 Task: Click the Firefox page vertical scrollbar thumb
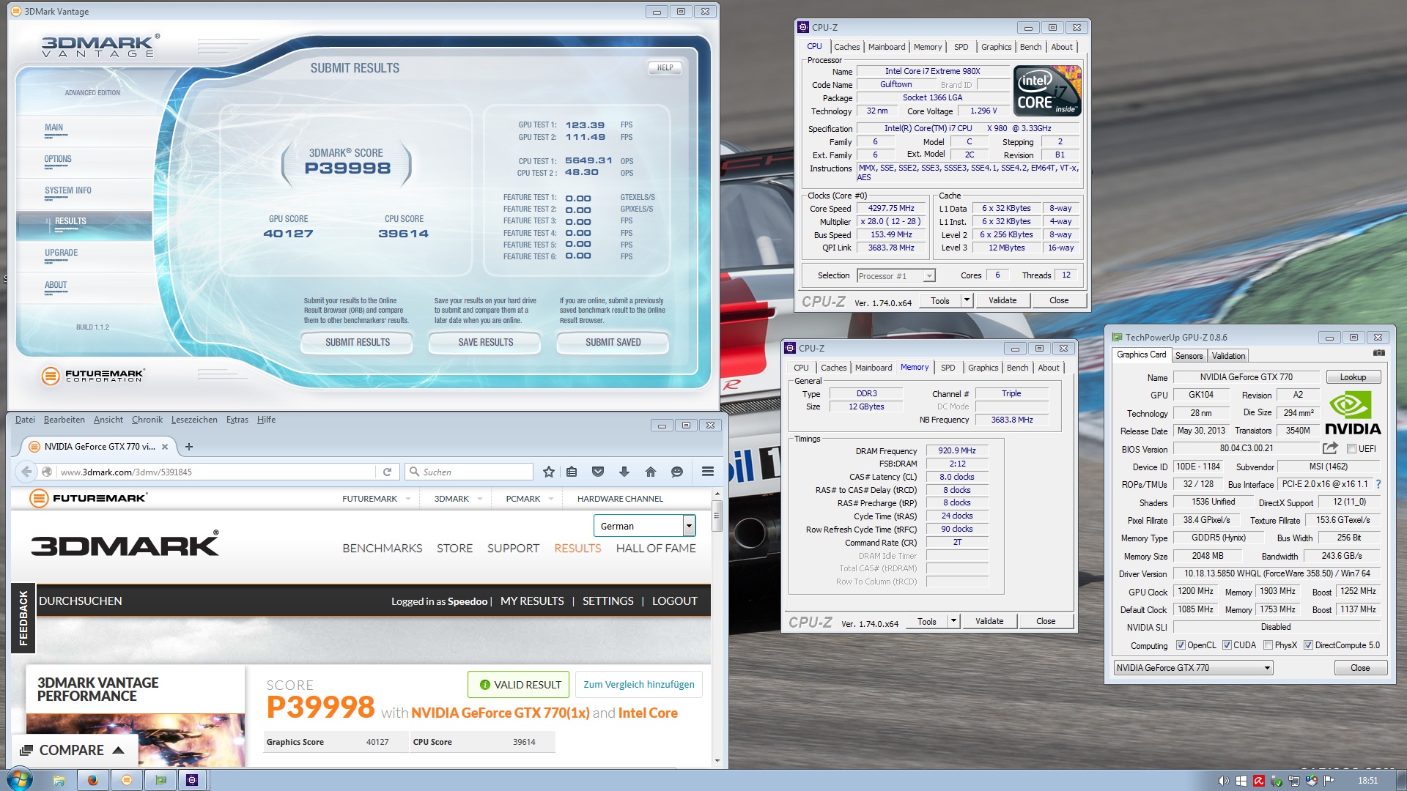coord(717,516)
